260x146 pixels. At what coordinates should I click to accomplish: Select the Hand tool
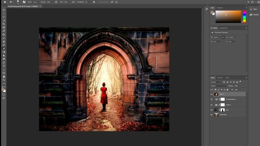[4, 77]
